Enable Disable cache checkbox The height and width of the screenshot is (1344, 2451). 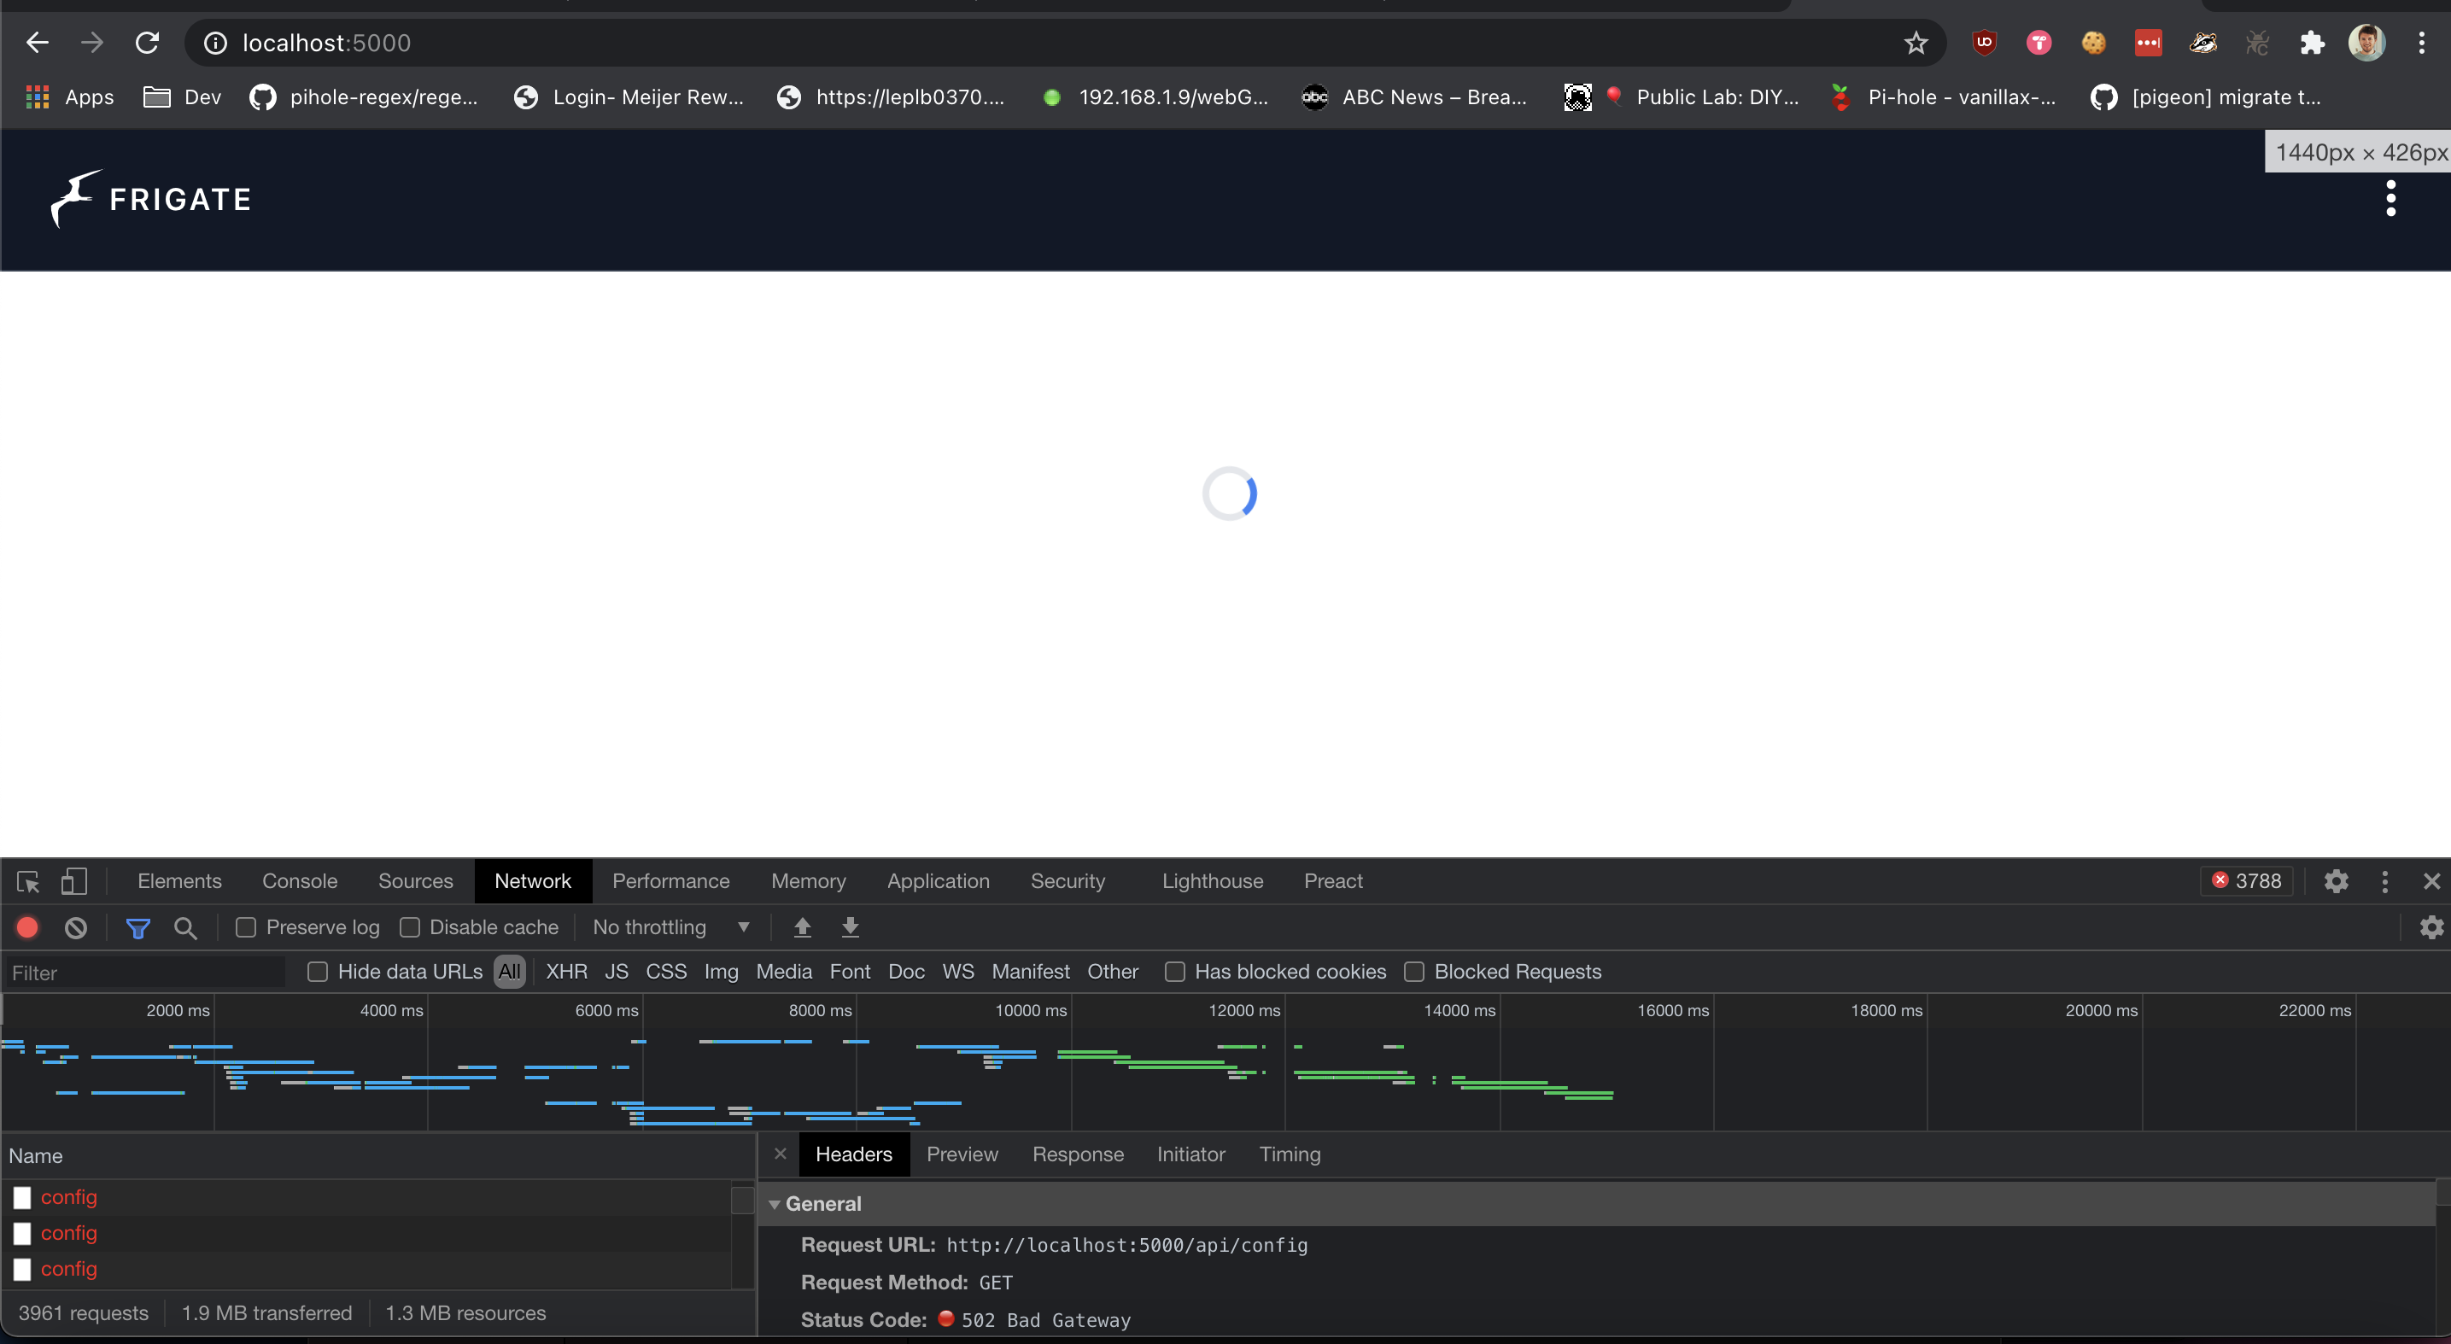click(x=409, y=927)
